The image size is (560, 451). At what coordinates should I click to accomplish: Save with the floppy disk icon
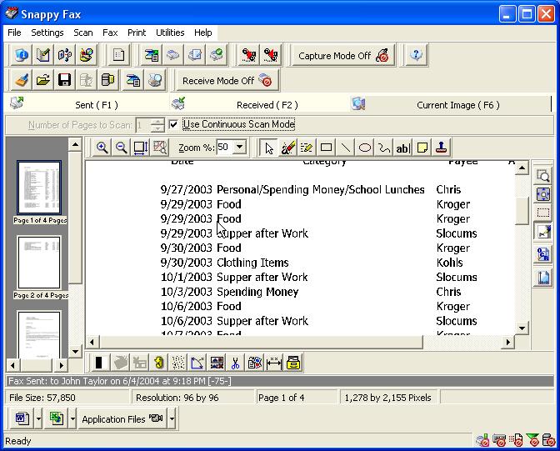[64, 80]
